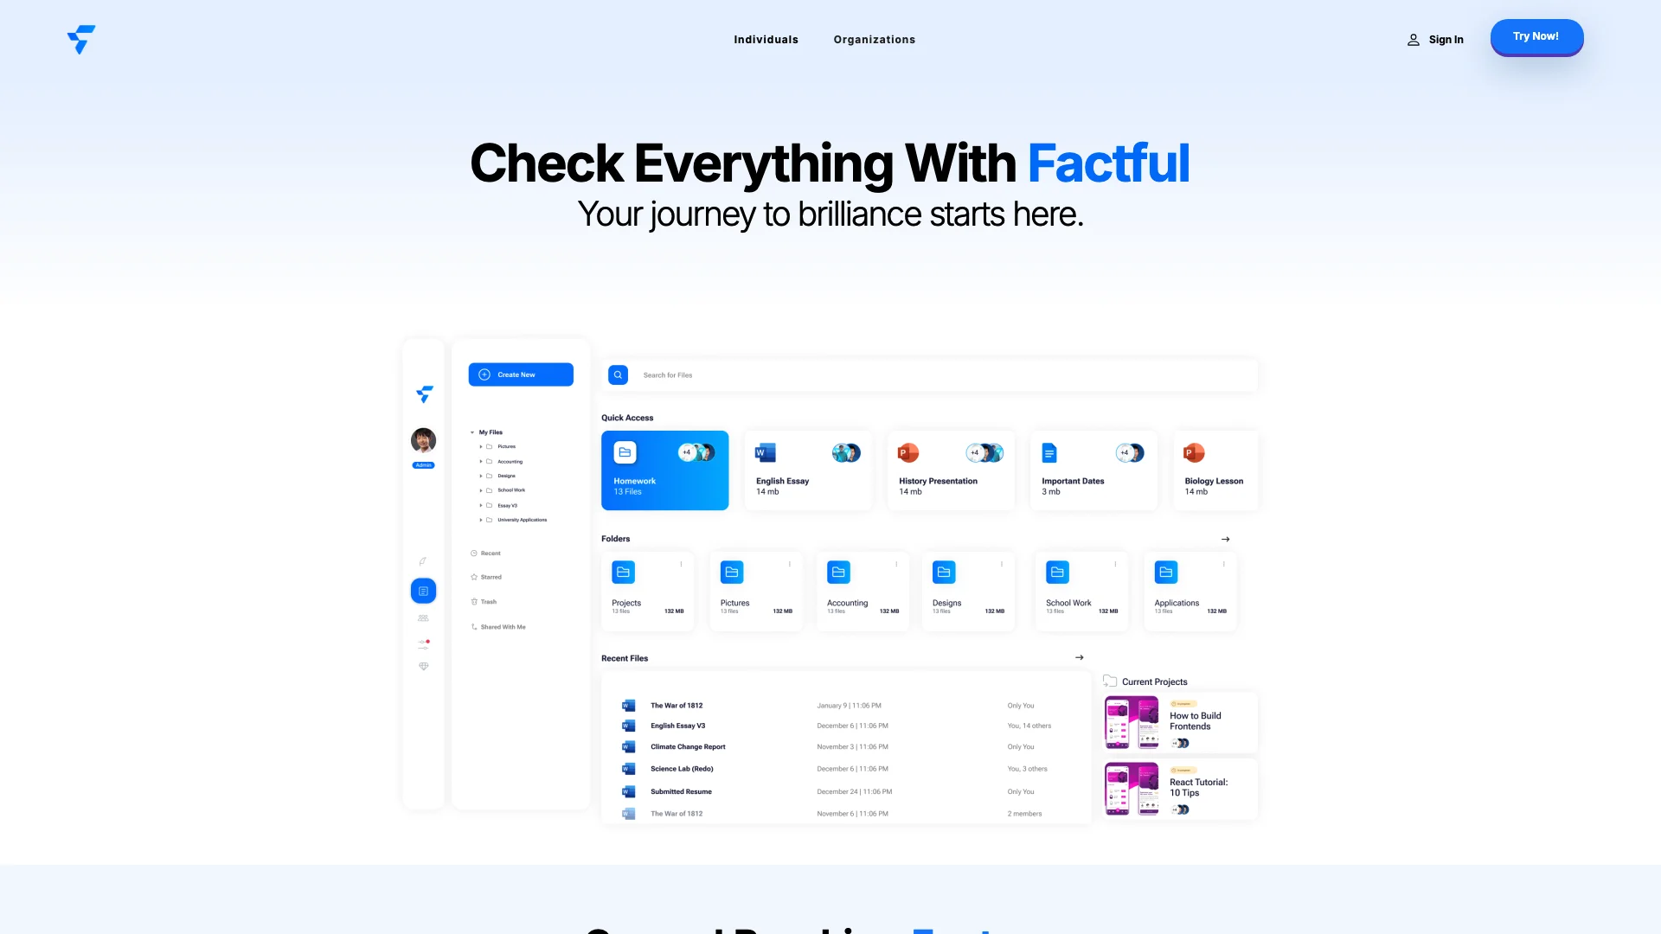The height and width of the screenshot is (934, 1661).
Task: Select the Organizations menu tab
Action: point(875,40)
